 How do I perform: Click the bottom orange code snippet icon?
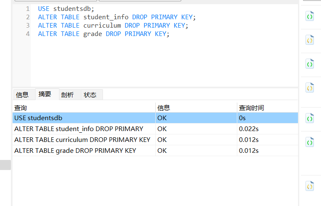[x=309, y=186]
